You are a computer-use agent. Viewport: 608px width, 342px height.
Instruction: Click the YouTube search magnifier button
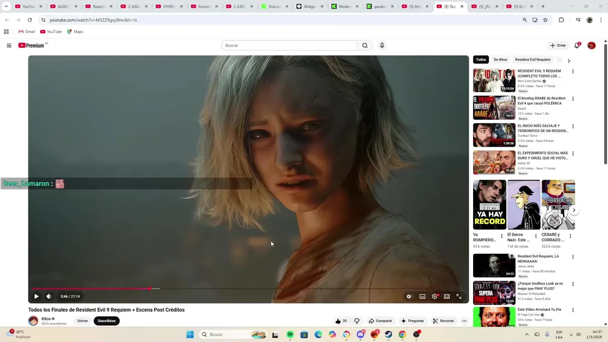click(x=365, y=46)
